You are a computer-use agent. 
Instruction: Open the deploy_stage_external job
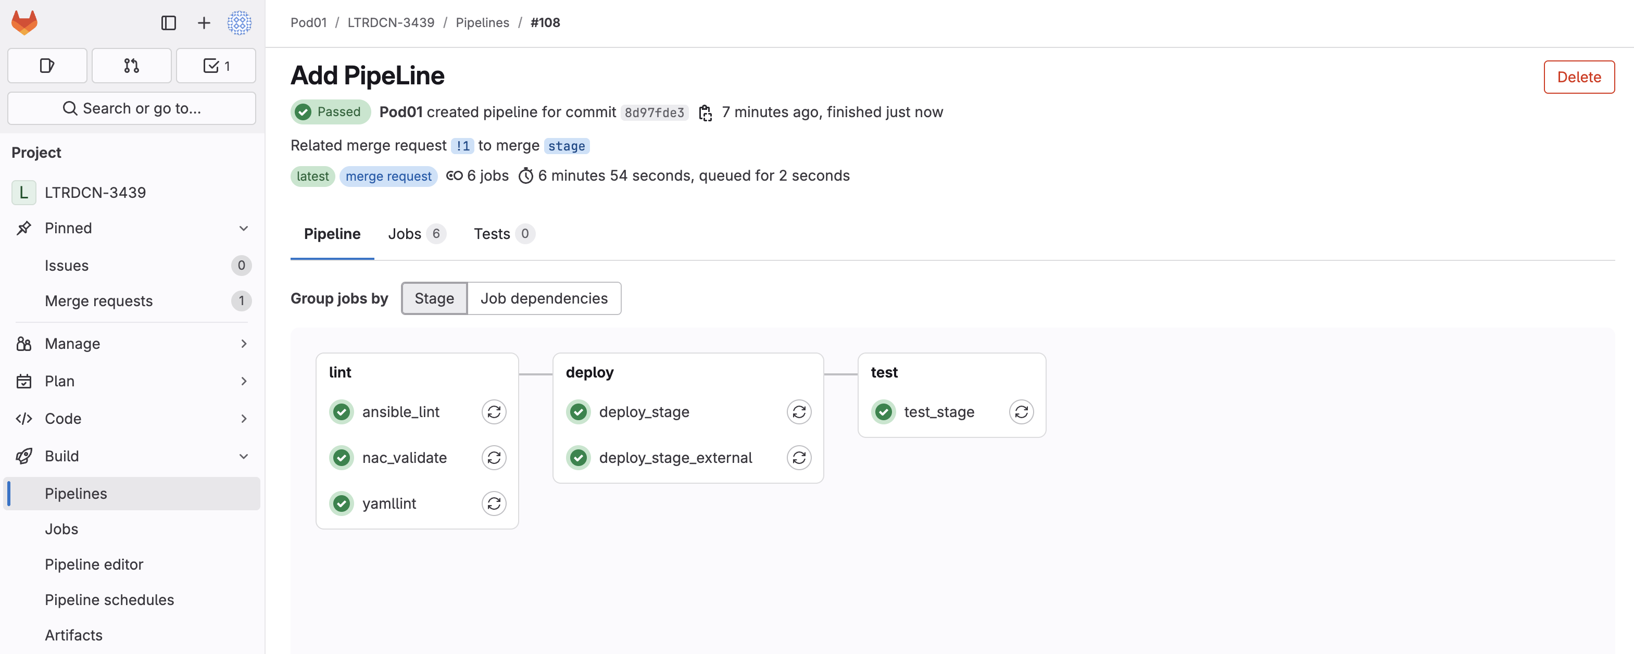click(x=675, y=457)
